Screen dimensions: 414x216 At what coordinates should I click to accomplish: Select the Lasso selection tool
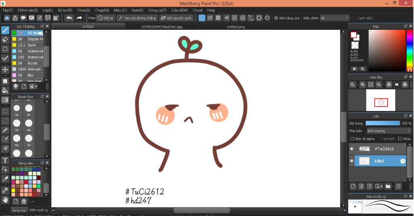point(5,121)
